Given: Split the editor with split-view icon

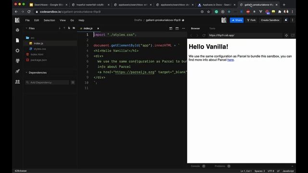Looking at the screenshot, I should click(171, 28).
